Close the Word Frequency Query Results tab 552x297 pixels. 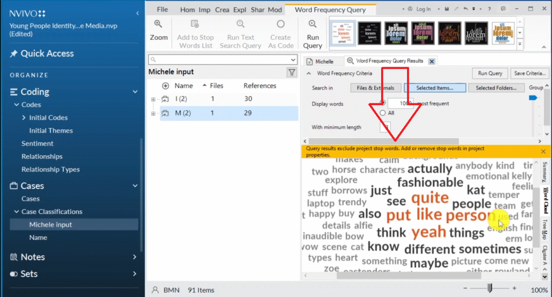[x=432, y=61]
